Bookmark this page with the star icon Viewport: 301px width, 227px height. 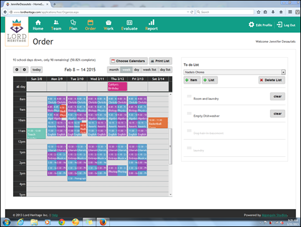(259, 12)
